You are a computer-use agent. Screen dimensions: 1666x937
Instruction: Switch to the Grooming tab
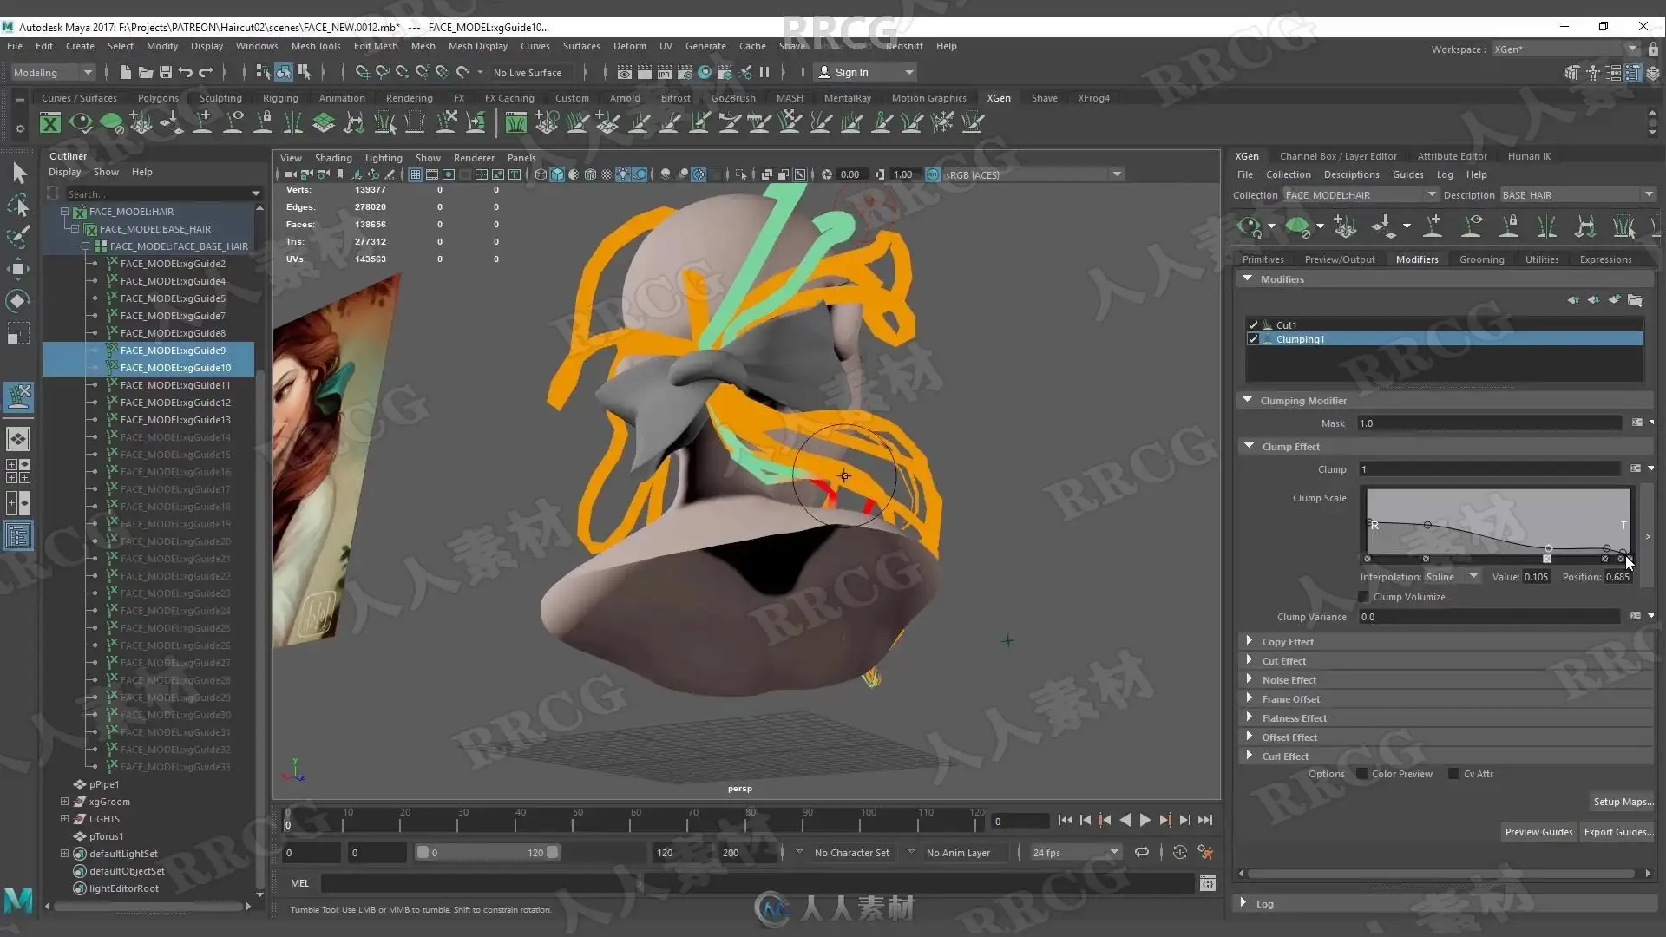click(1481, 259)
